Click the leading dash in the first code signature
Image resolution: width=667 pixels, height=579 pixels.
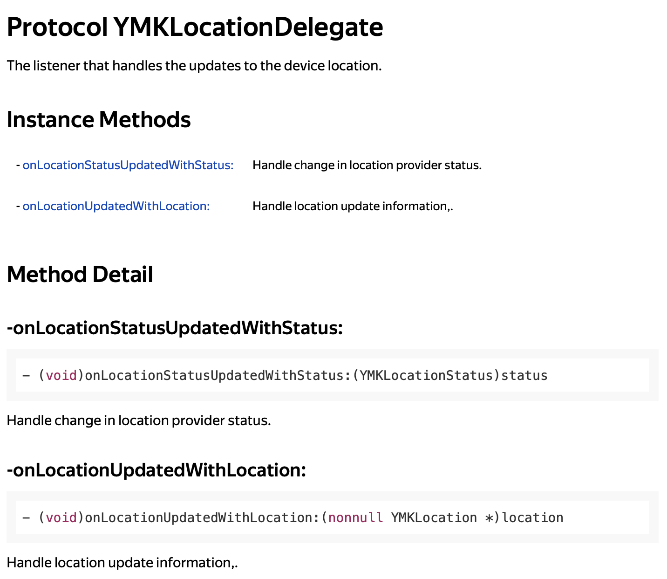tap(26, 375)
